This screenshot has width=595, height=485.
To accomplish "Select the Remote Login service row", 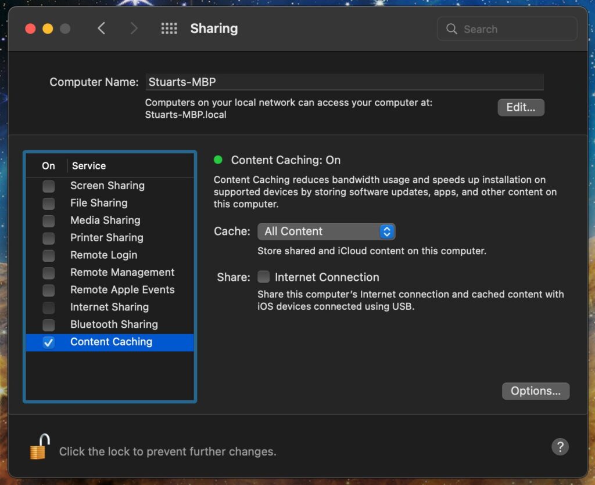I will 110,255.
